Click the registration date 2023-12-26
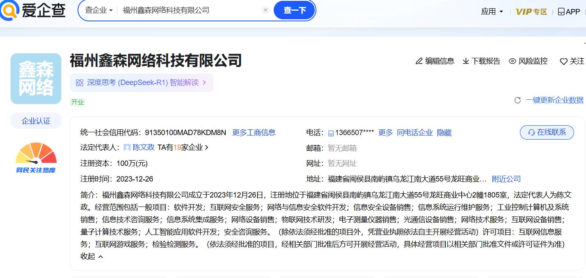 (135, 179)
